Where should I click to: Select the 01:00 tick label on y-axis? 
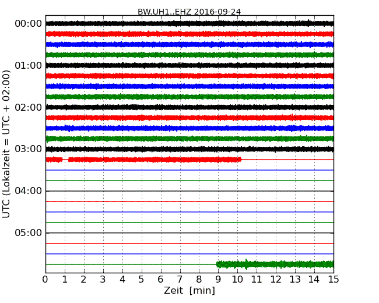[x=28, y=65]
